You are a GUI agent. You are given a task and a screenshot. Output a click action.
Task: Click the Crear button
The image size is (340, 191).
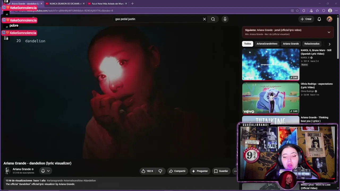click(x=306, y=19)
